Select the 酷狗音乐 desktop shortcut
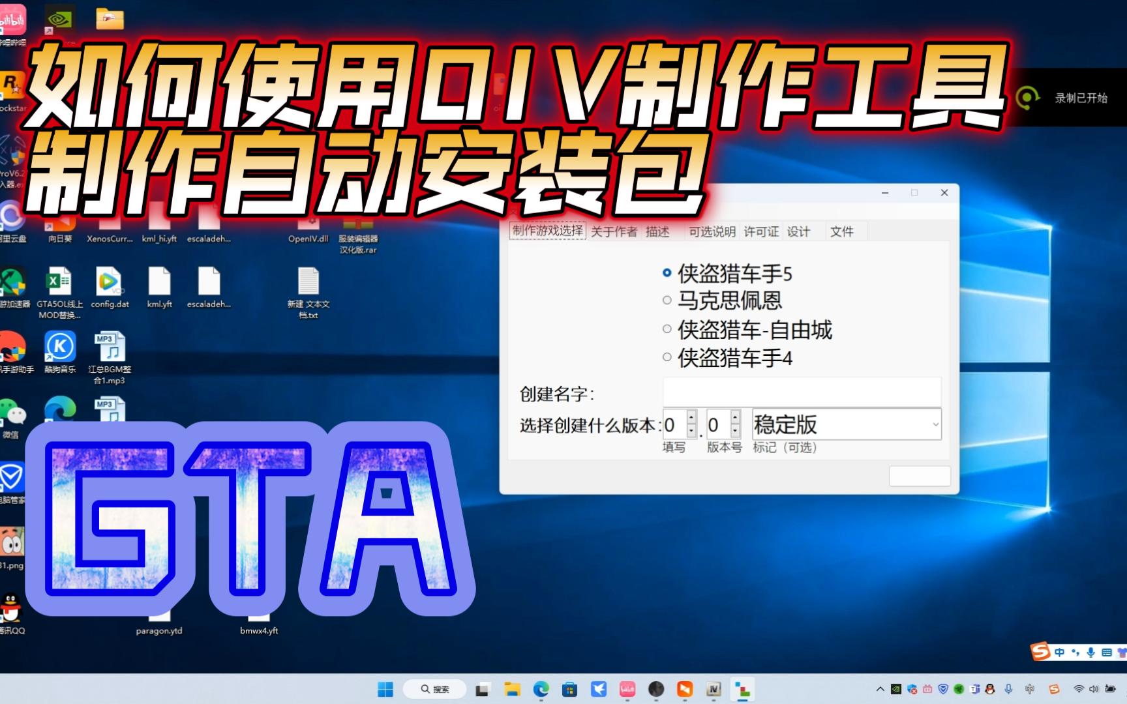Image resolution: width=1127 pixels, height=704 pixels. click(x=60, y=352)
